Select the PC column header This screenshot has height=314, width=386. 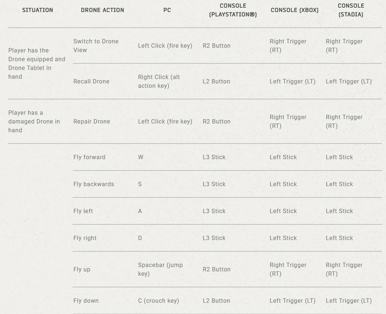click(167, 10)
